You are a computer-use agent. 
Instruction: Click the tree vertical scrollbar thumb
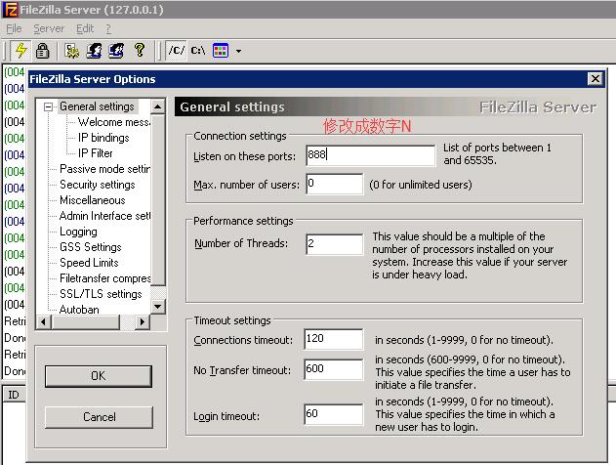158,199
